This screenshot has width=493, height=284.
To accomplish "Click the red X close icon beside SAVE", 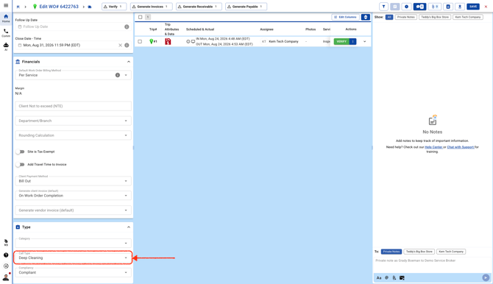I will [486, 7].
